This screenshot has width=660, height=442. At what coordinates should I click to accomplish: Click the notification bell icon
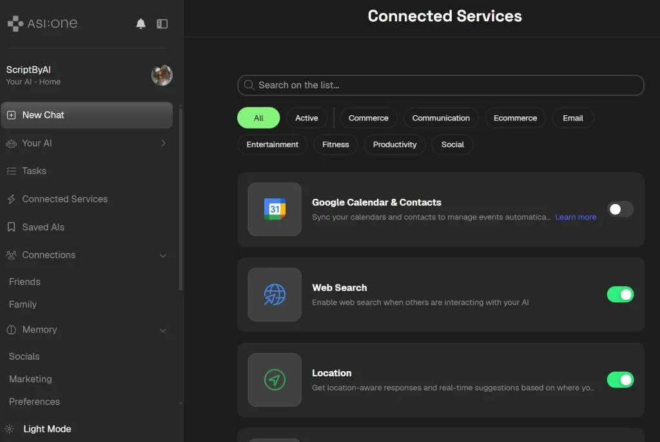click(x=141, y=23)
